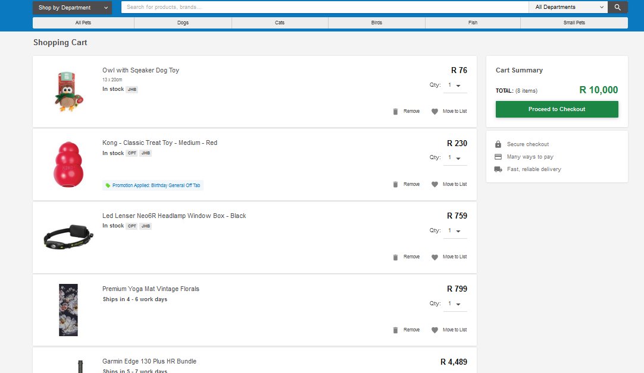Click Move to List for Premium Yoga Mat
Image resolution: width=644 pixels, height=373 pixels.
coord(455,330)
